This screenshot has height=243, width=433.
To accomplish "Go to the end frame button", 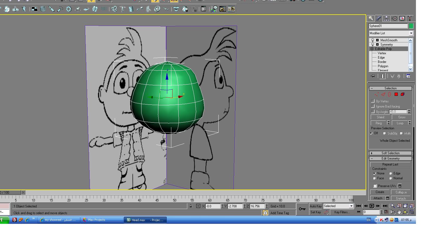I will 385,206.
